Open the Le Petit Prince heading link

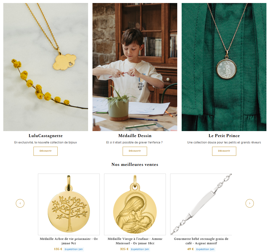tap(224, 136)
